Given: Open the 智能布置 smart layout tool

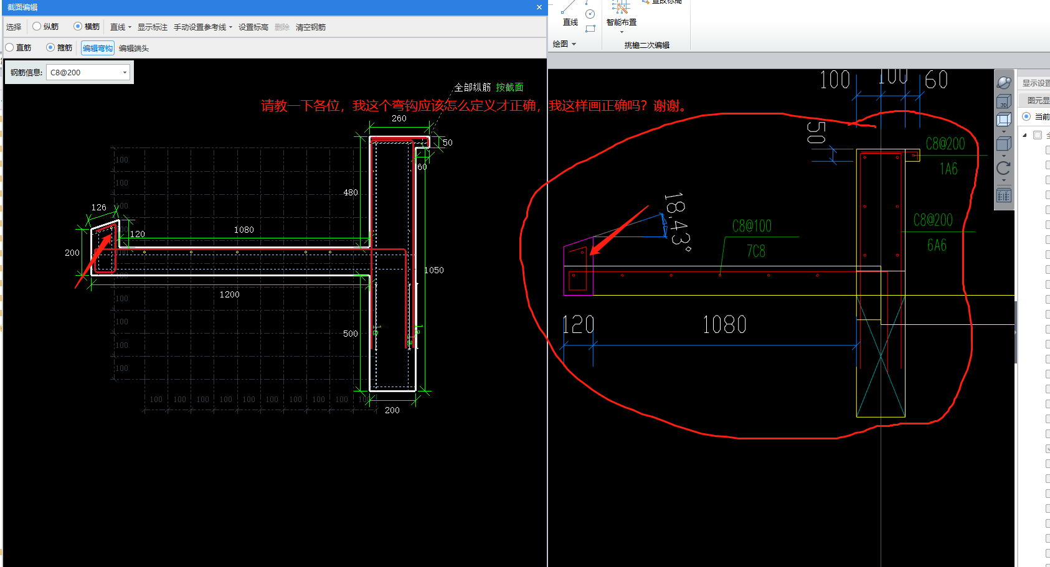Looking at the screenshot, I should 622,14.
